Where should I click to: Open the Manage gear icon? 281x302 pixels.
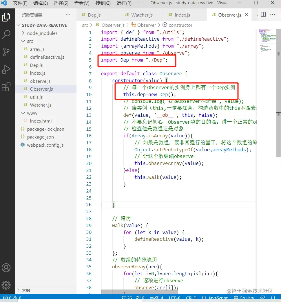(x=6, y=285)
